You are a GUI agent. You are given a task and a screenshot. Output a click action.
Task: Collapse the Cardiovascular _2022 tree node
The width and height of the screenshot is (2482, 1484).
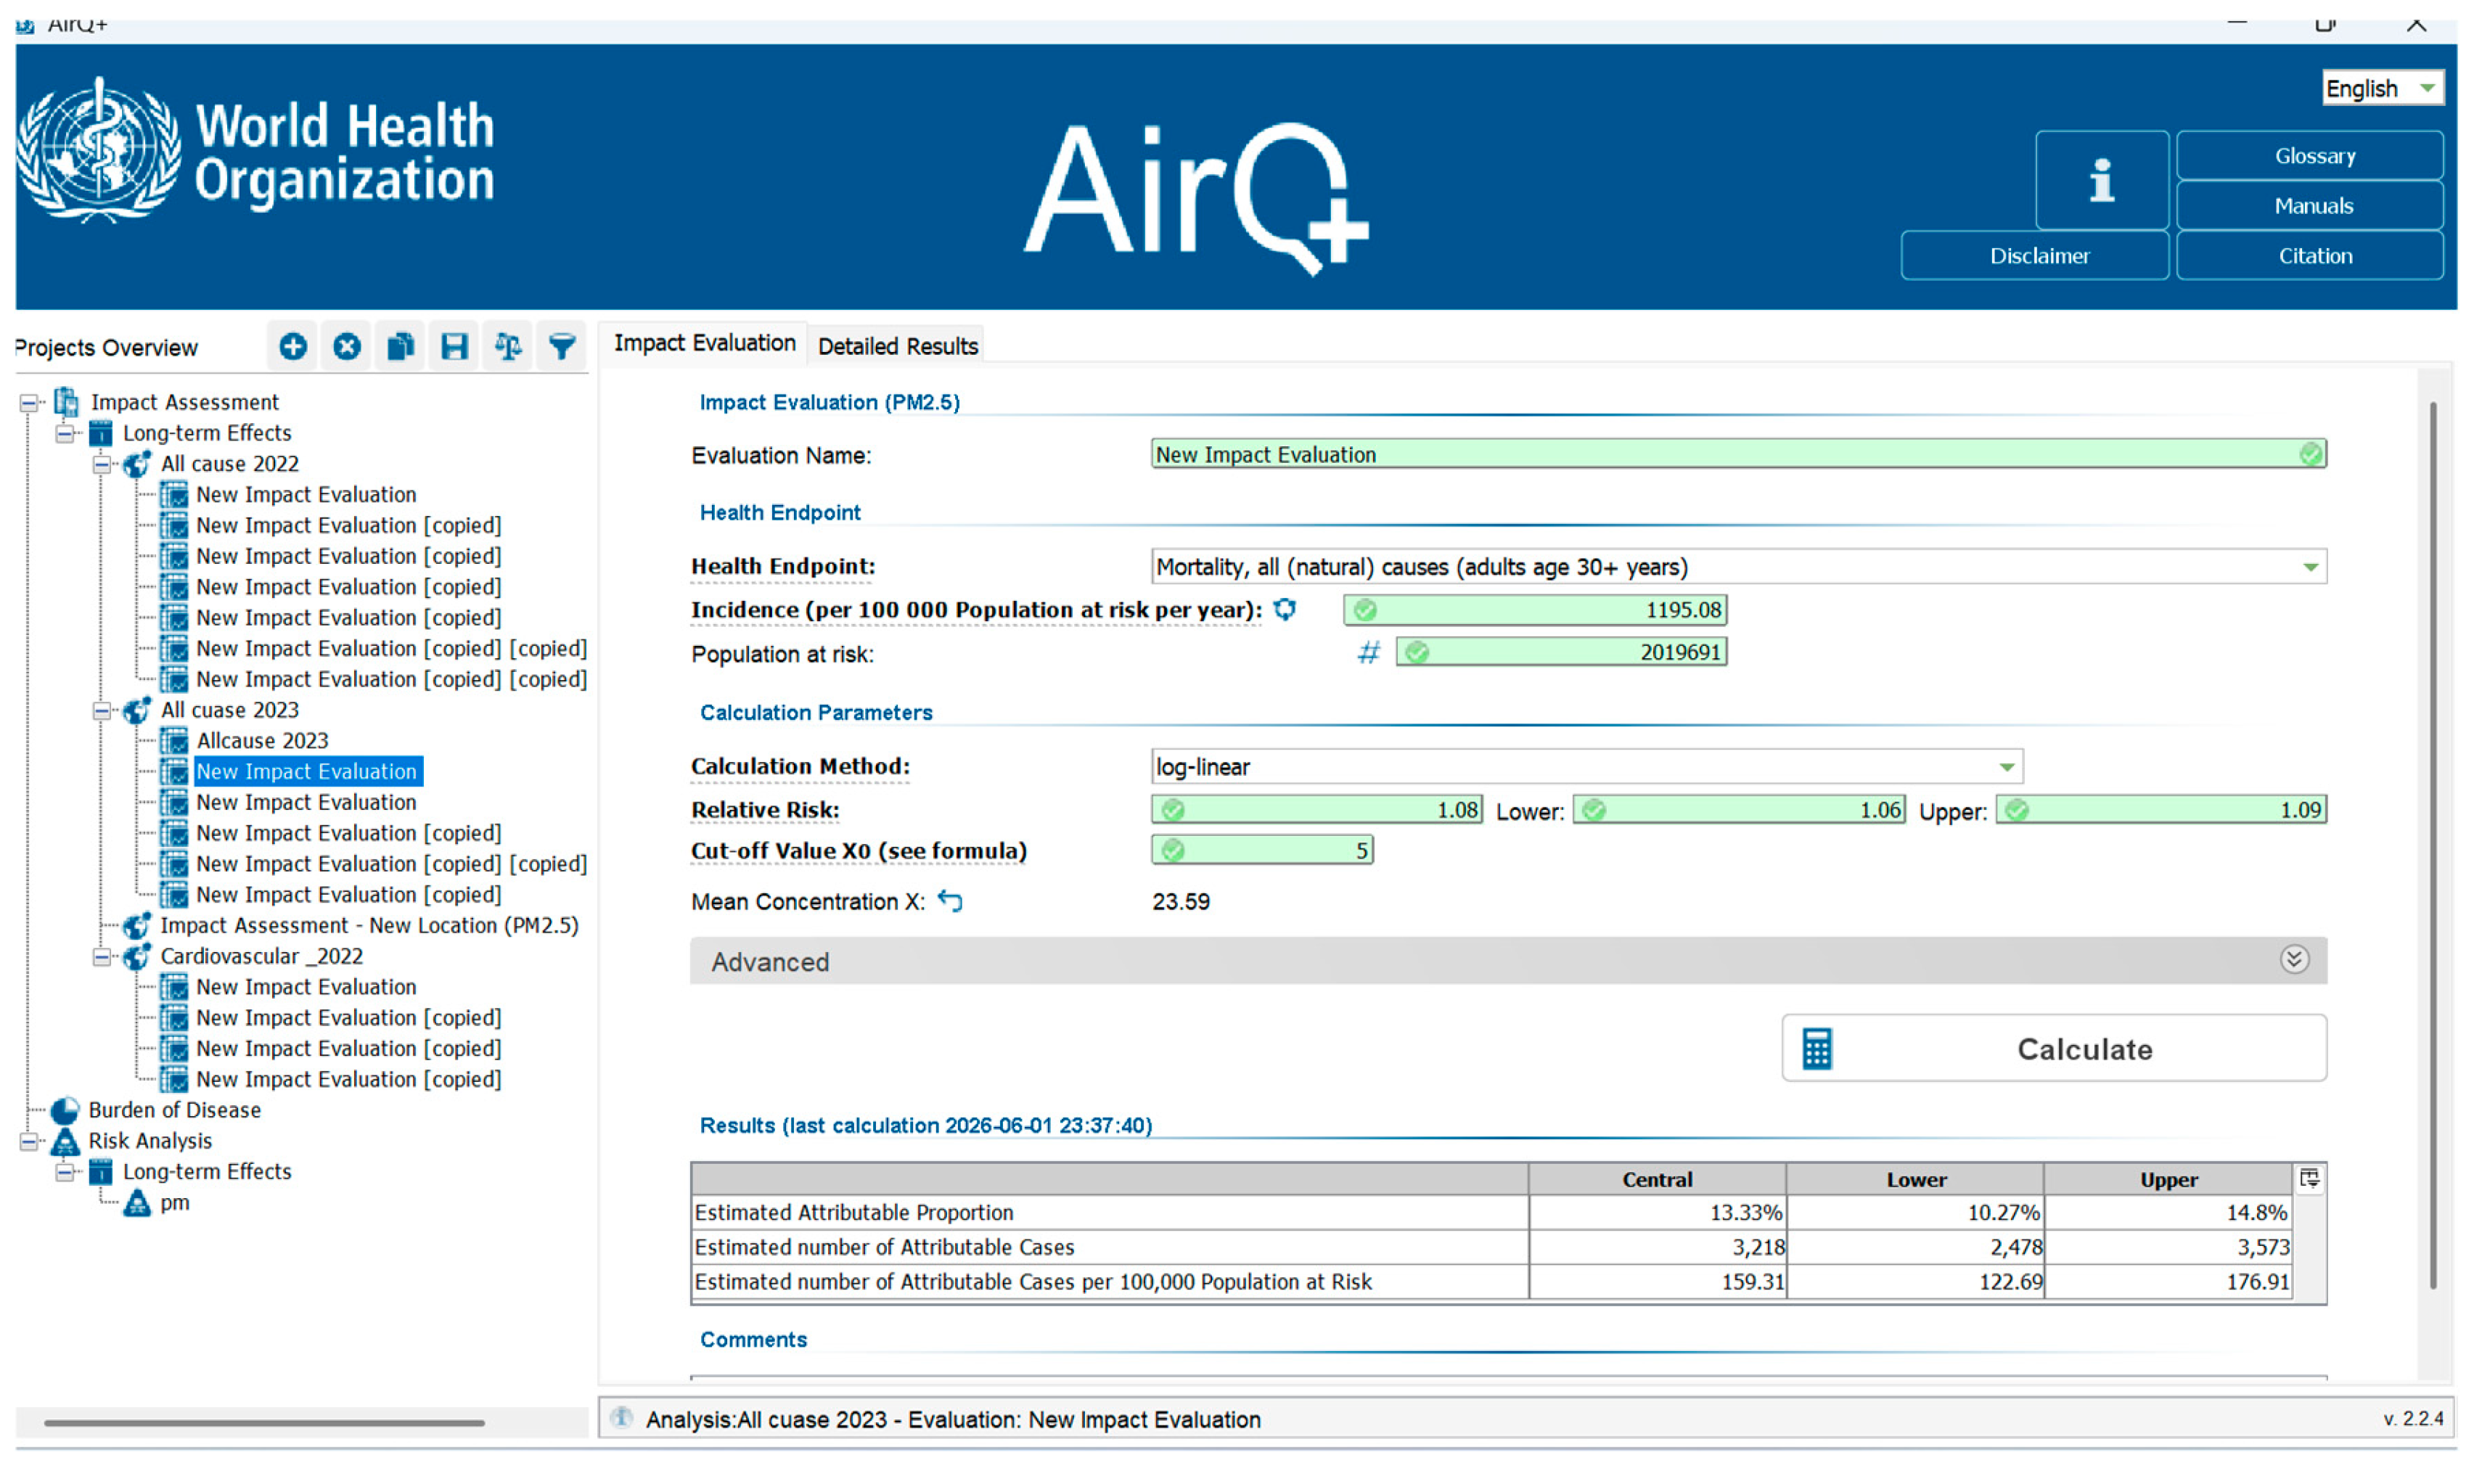point(102,957)
